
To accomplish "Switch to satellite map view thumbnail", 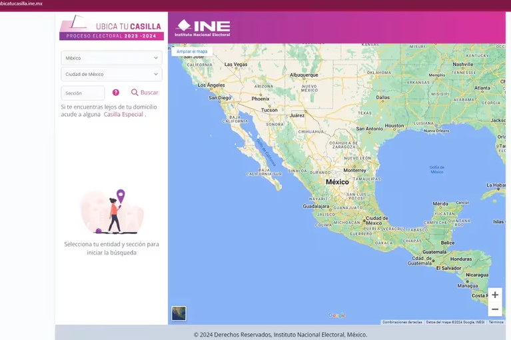I will 179,313.
